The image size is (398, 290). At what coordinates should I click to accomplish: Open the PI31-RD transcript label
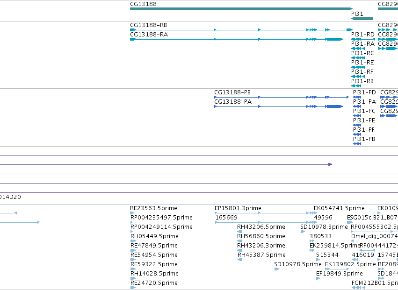pyautogui.click(x=363, y=35)
